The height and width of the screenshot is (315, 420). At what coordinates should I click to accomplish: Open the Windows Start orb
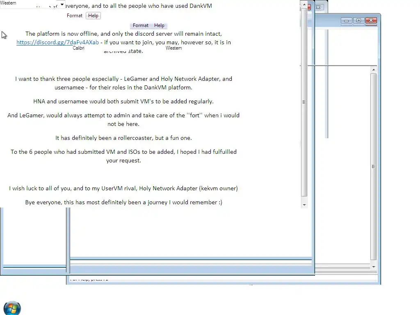12,308
